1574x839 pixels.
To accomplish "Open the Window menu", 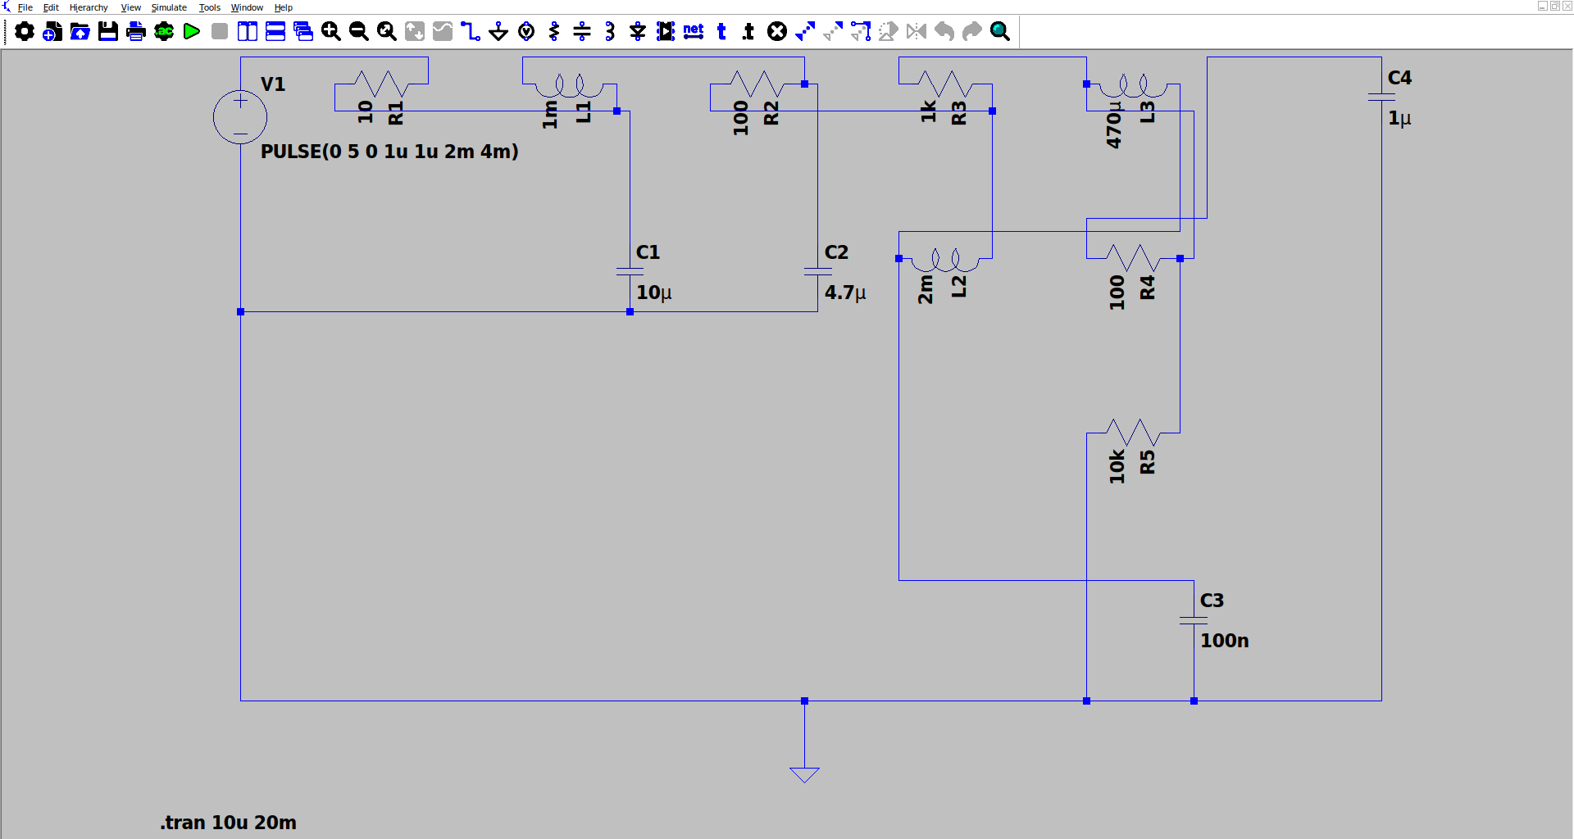I will pos(247,7).
